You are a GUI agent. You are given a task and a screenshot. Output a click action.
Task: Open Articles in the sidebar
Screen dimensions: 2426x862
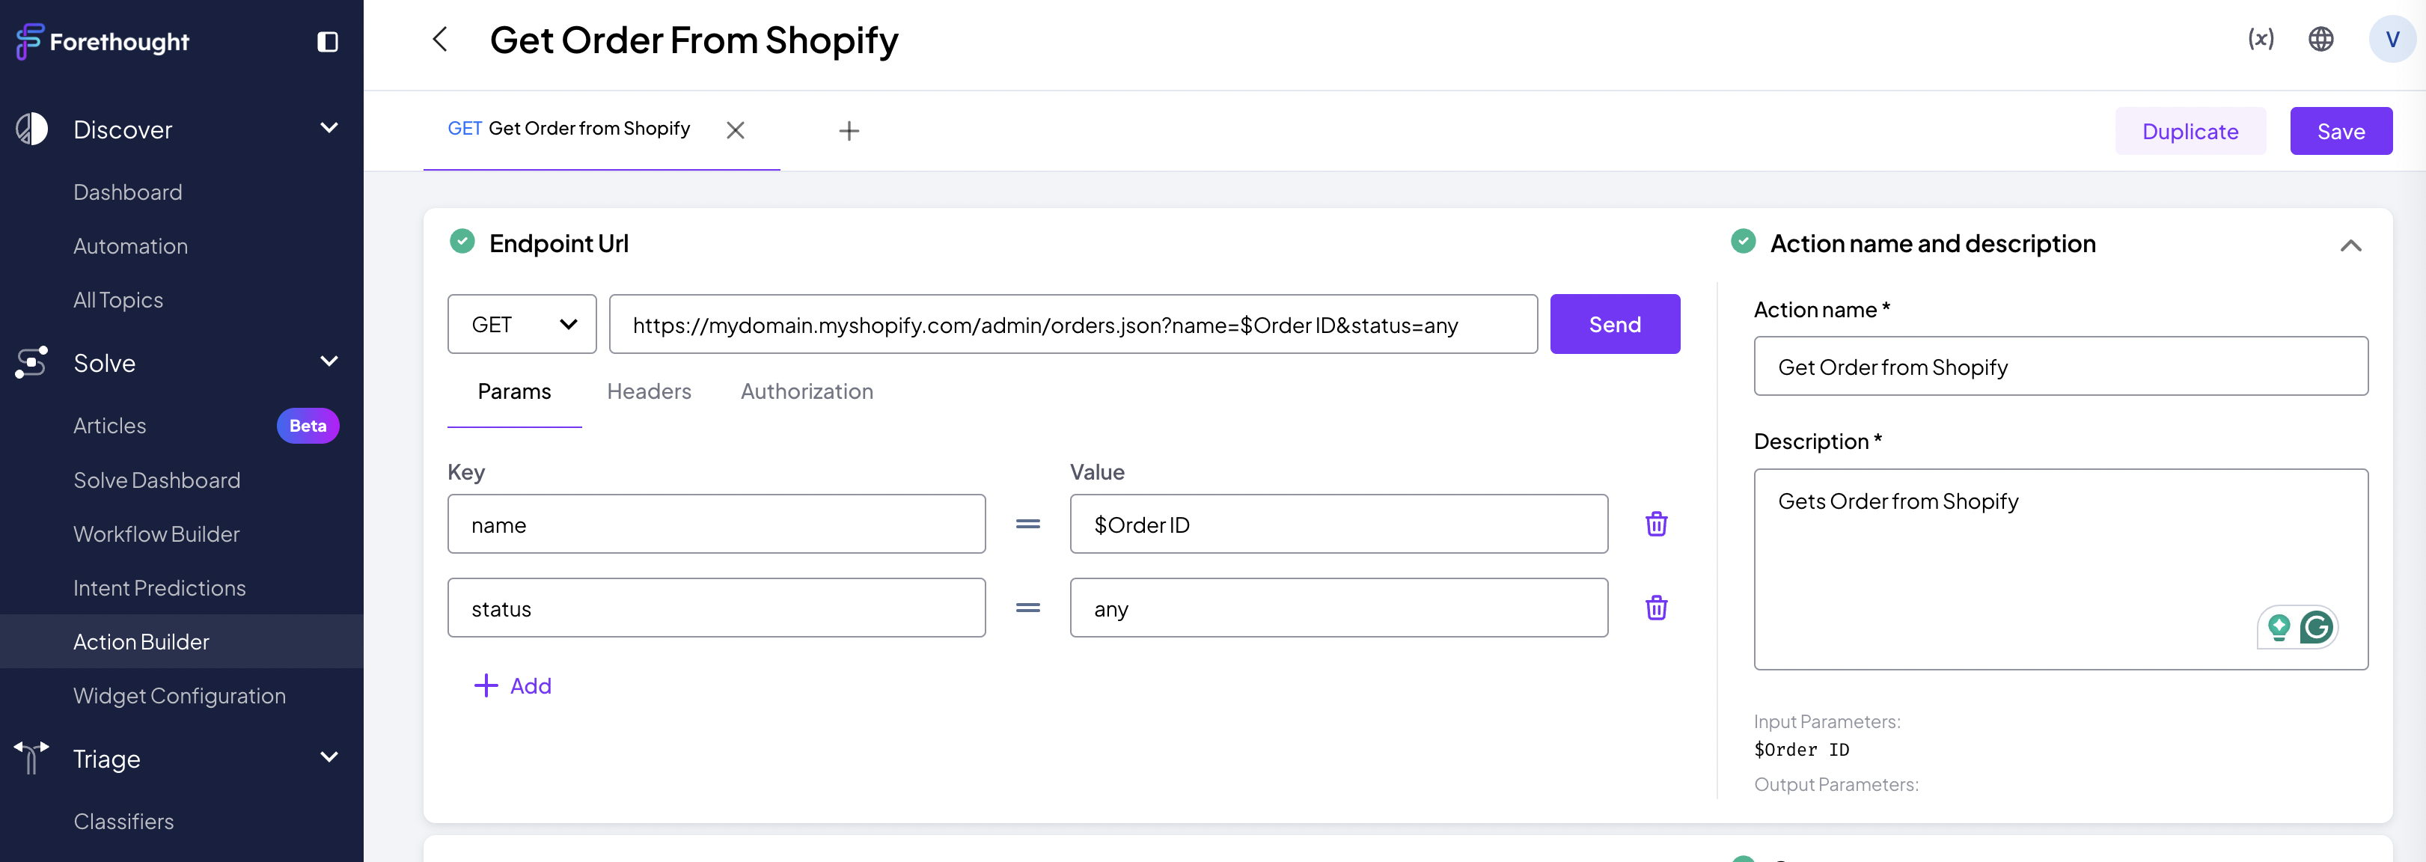click(110, 426)
